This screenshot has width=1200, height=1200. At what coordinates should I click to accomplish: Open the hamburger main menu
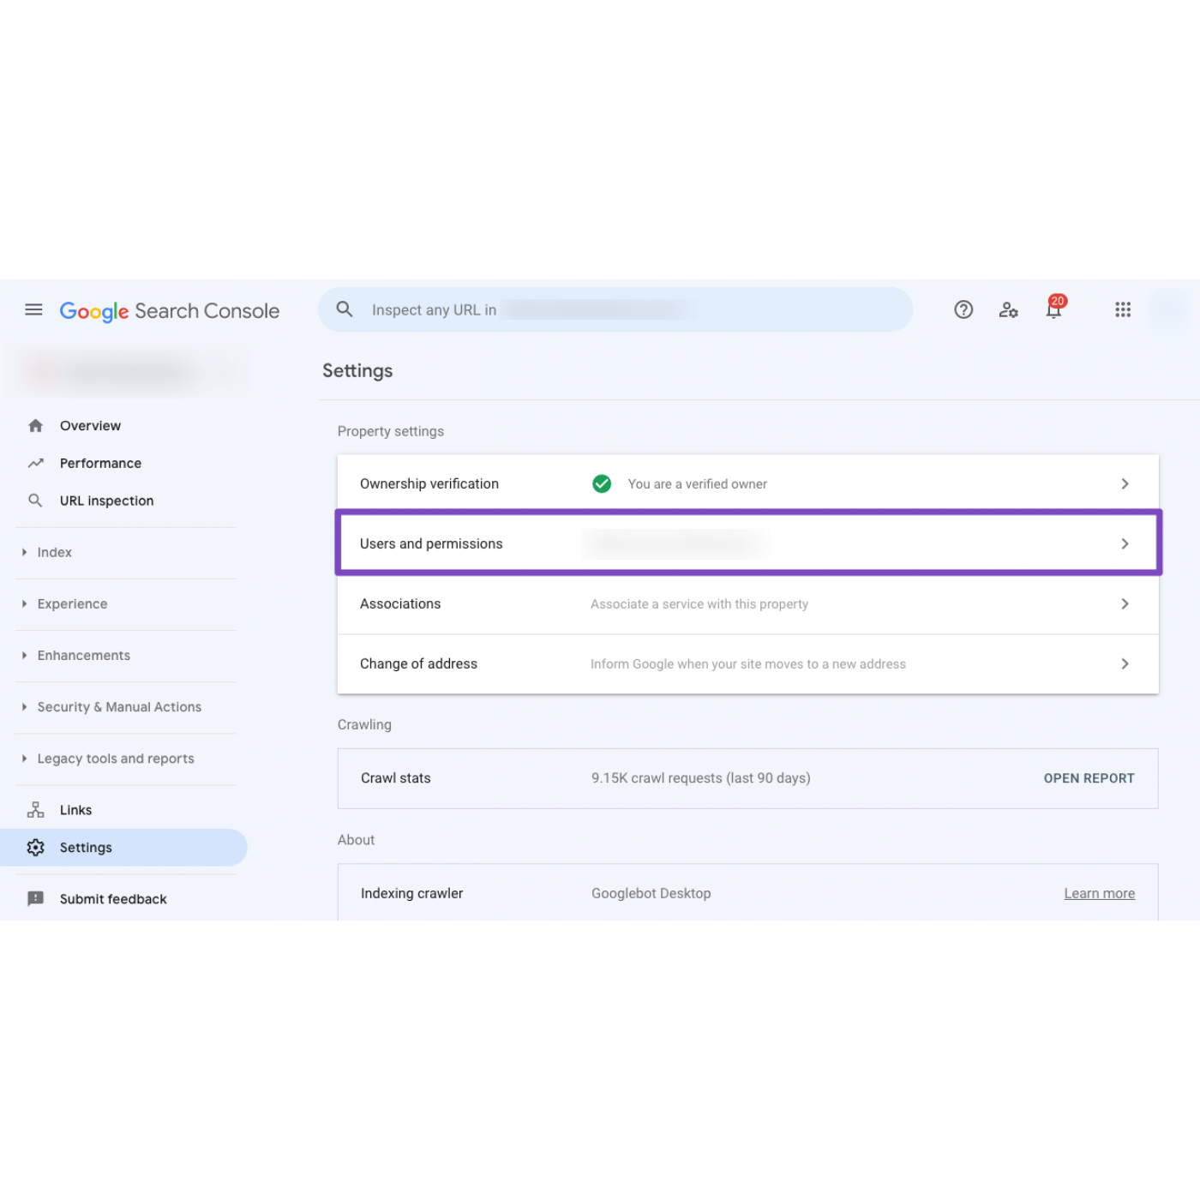[x=33, y=309]
